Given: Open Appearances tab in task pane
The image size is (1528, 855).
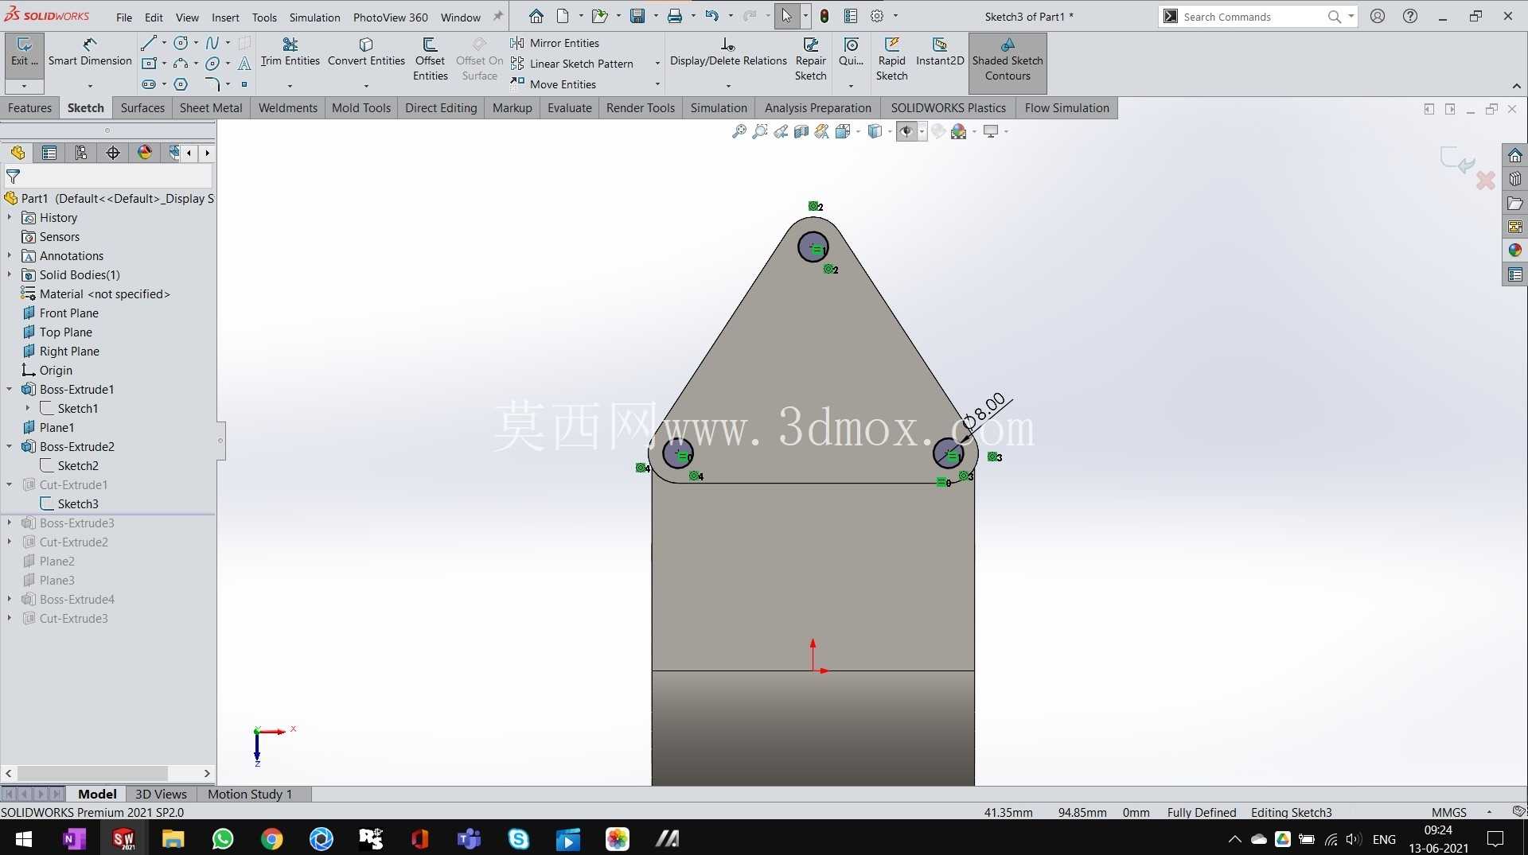Looking at the screenshot, I should tap(1514, 251).
